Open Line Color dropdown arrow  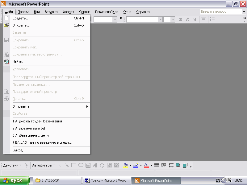click(x=141, y=165)
